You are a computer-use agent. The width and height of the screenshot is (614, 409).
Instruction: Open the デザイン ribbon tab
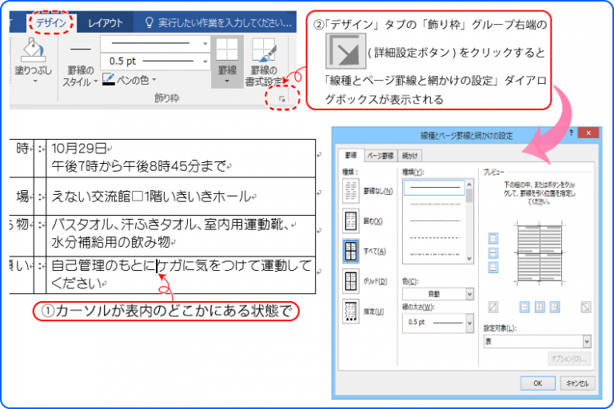[51, 23]
